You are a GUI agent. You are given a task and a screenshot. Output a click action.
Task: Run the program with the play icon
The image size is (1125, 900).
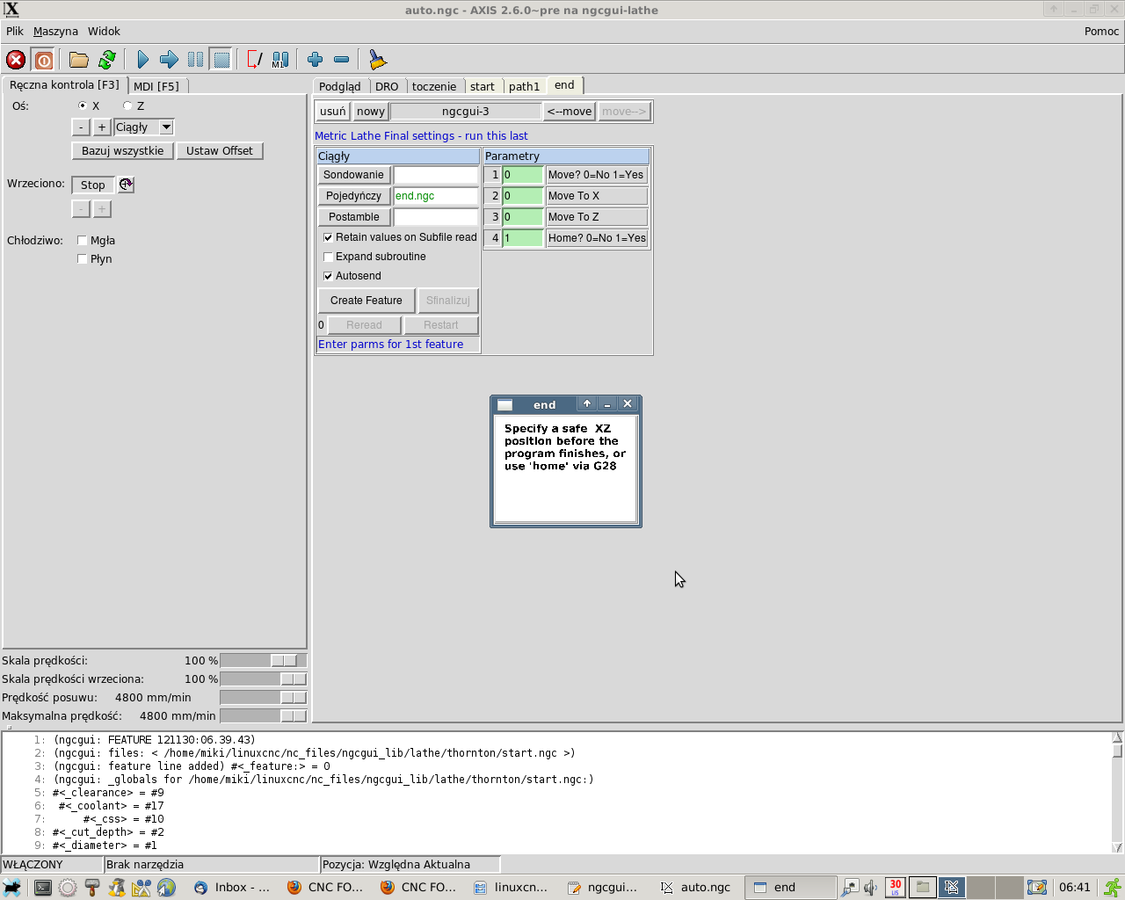[142, 60]
